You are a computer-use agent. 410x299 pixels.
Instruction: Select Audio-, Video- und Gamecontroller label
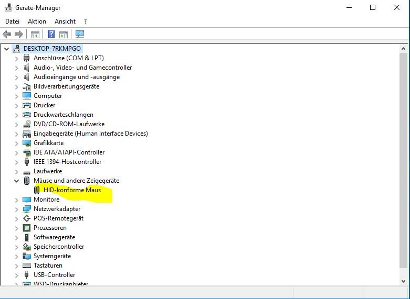pyautogui.click(x=82, y=68)
